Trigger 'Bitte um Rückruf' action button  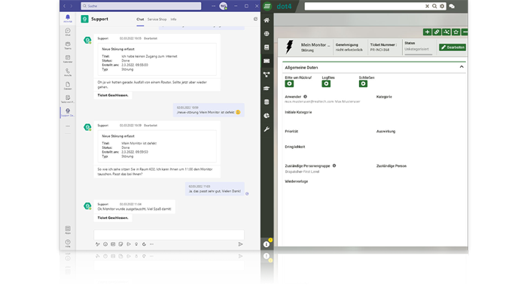(x=289, y=84)
